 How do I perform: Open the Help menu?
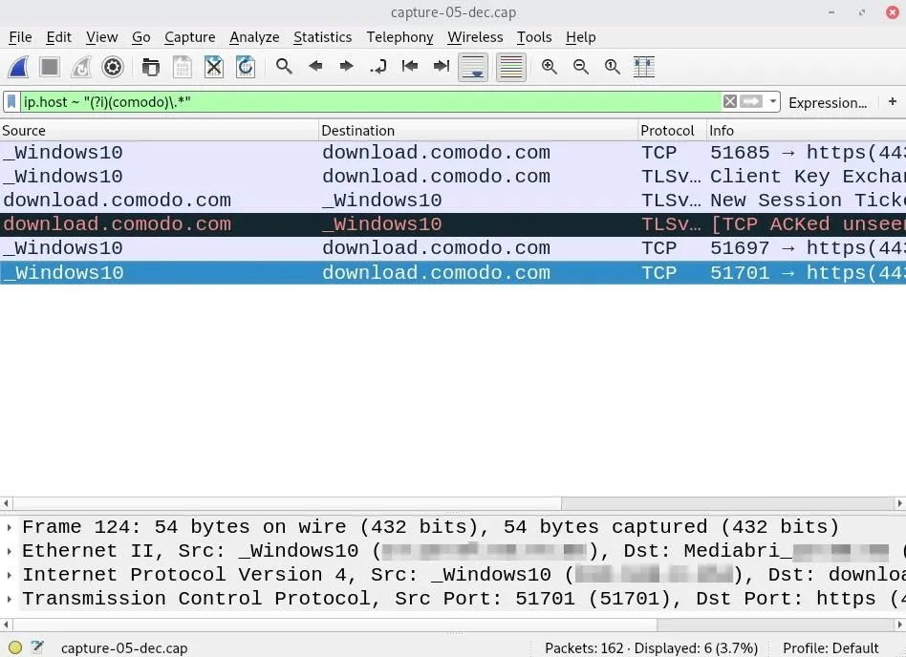[581, 37]
